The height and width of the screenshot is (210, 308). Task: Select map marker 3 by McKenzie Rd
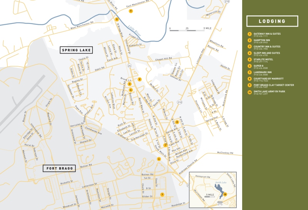129,84
